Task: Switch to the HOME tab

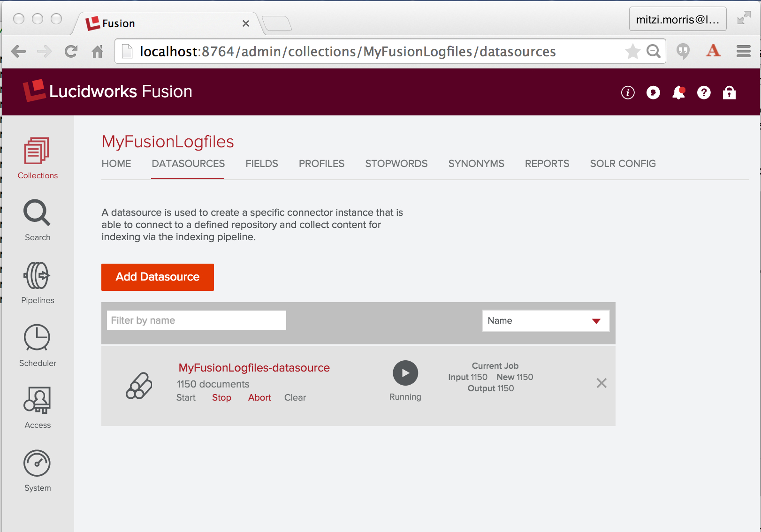Action: 116,164
